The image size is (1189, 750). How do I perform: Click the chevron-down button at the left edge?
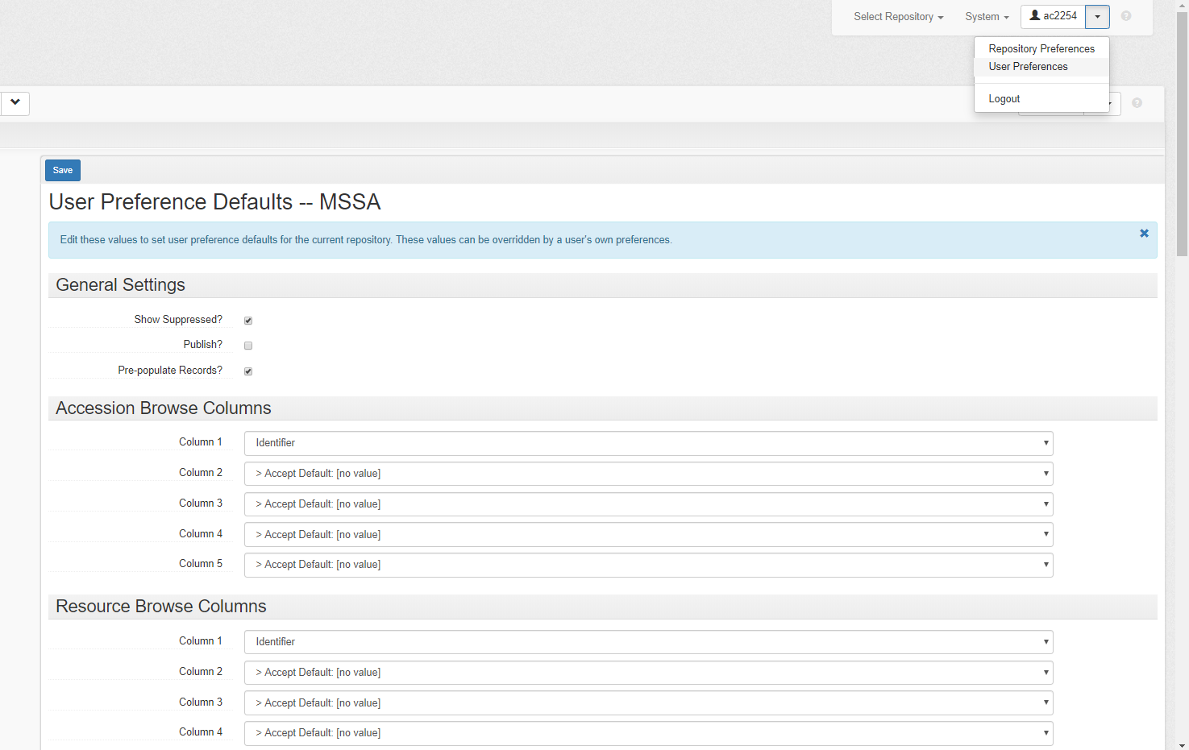point(15,103)
